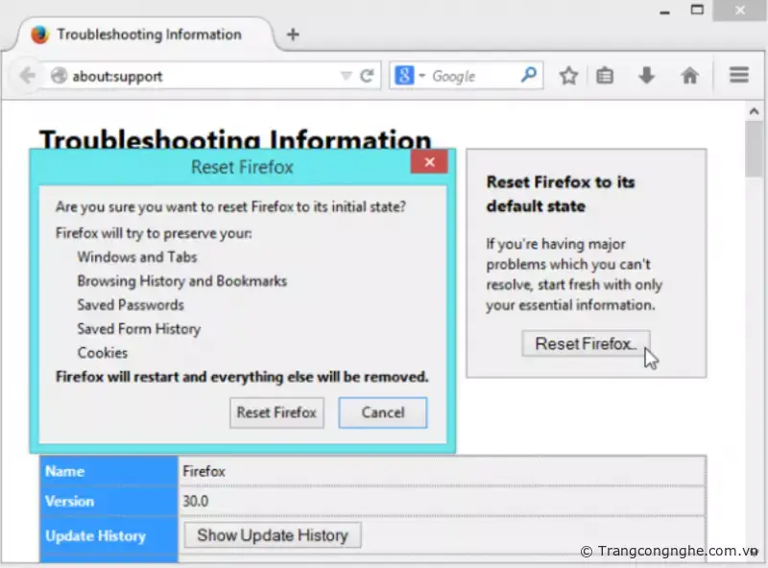Cancel the Reset Firefox dialog
The height and width of the screenshot is (568, 768).
(x=382, y=413)
